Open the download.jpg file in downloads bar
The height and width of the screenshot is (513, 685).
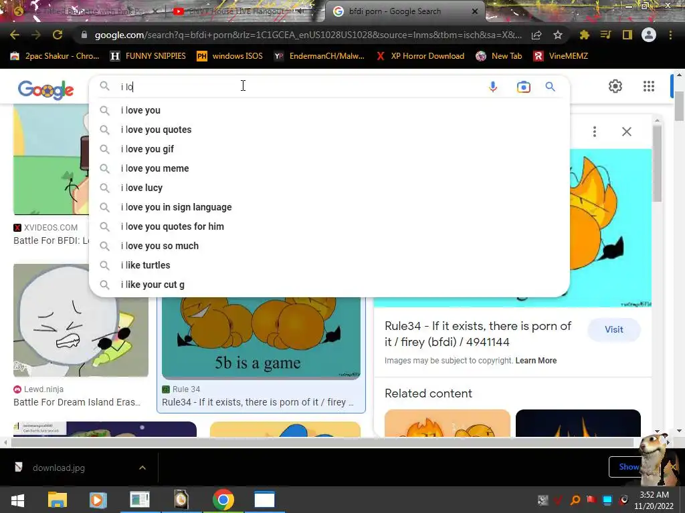pos(59,468)
